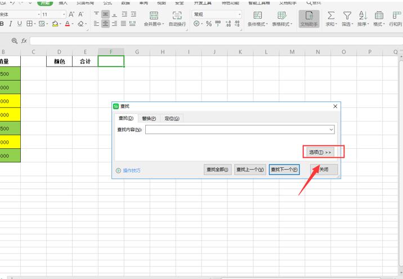This screenshot has height=279, width=403.
Task: Expand the borders dropdown arrow
Action: 35,24
